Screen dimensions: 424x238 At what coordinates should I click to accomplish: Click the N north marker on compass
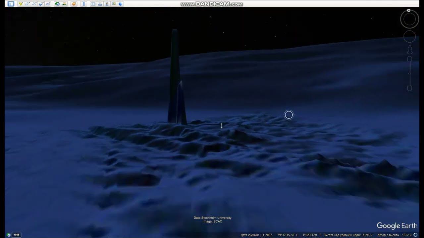pyautogui.click(x=409, y=11)
